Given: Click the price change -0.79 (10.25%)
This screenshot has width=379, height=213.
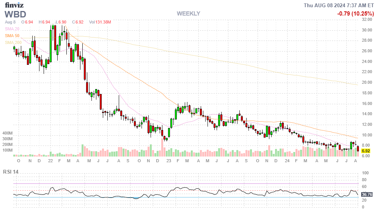Looking at the screenshot, I should [x=355, y=14].
